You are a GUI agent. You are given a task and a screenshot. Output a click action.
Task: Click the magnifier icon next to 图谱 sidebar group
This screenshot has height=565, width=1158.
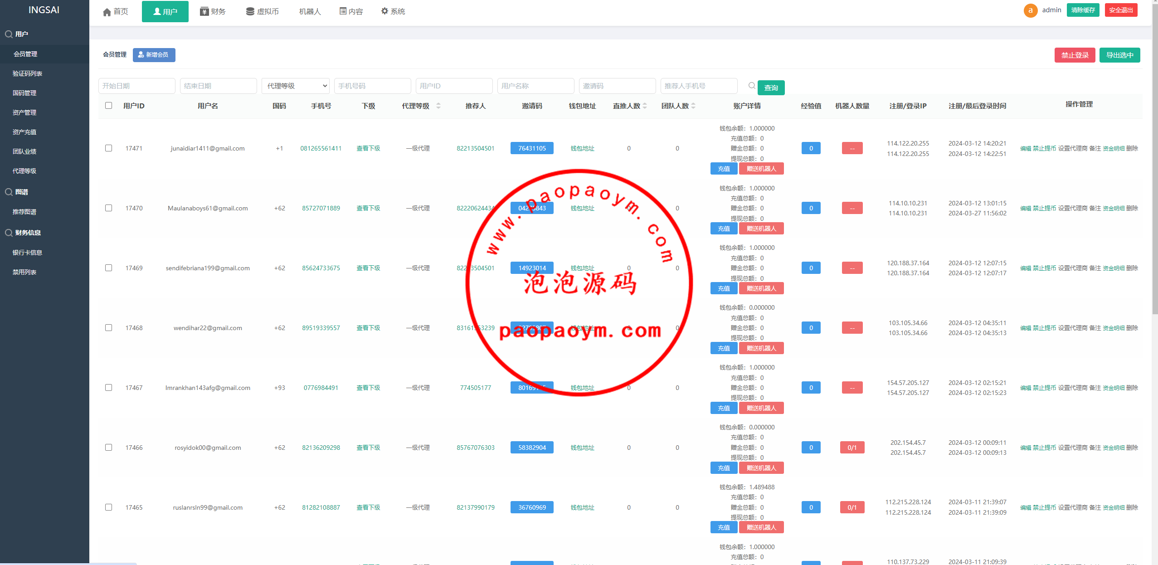click(x=9, y=192)
